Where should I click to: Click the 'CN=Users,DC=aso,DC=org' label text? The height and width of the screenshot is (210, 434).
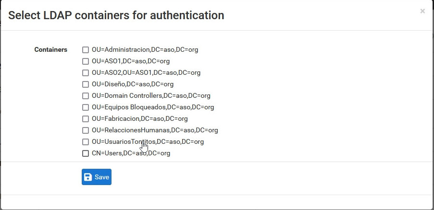tap(131, 153)
